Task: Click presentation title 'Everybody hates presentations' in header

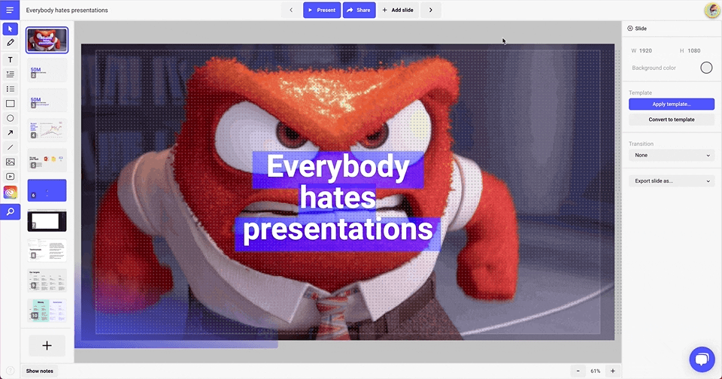Action: (x=67, y=10)
